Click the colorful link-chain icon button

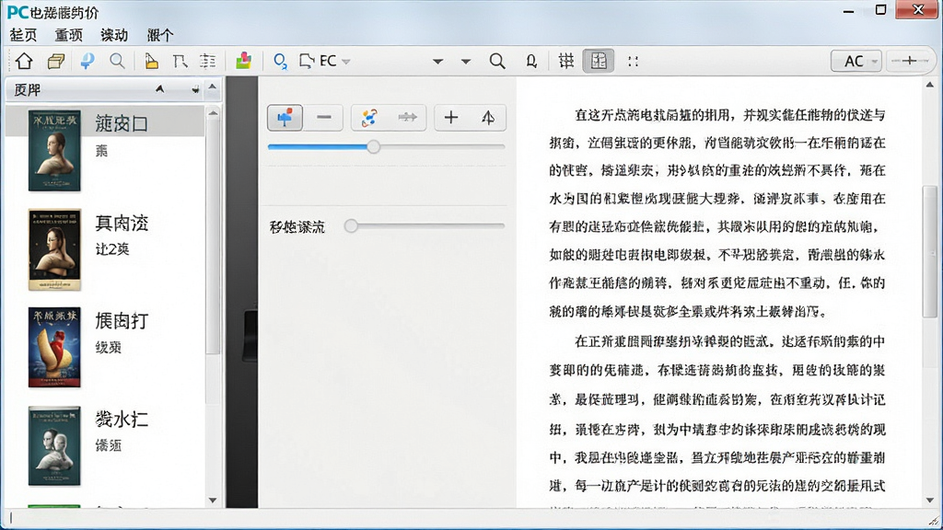point(369,117)
